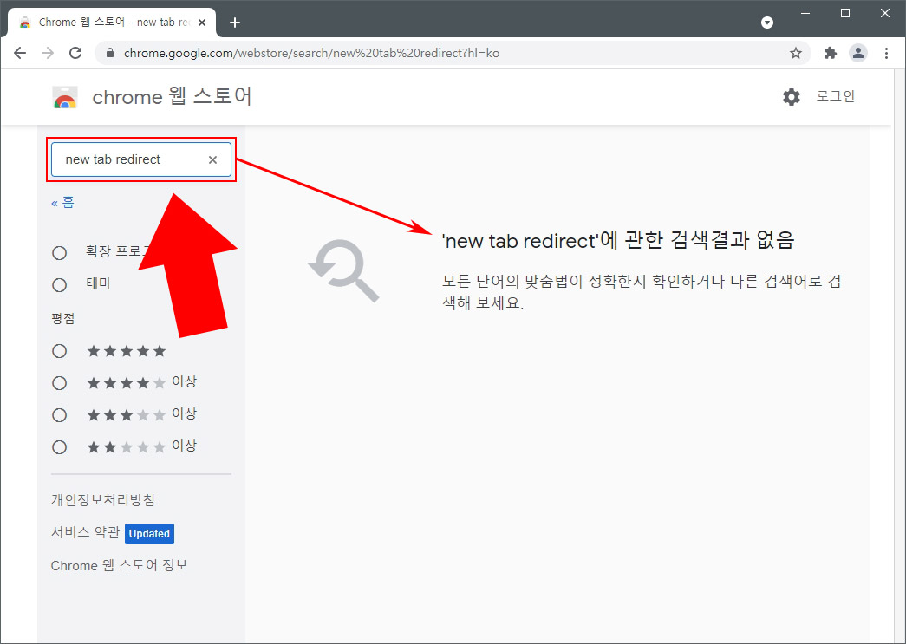
Task: Filter by four stars 이상 rating
Action: pos(60,383)
